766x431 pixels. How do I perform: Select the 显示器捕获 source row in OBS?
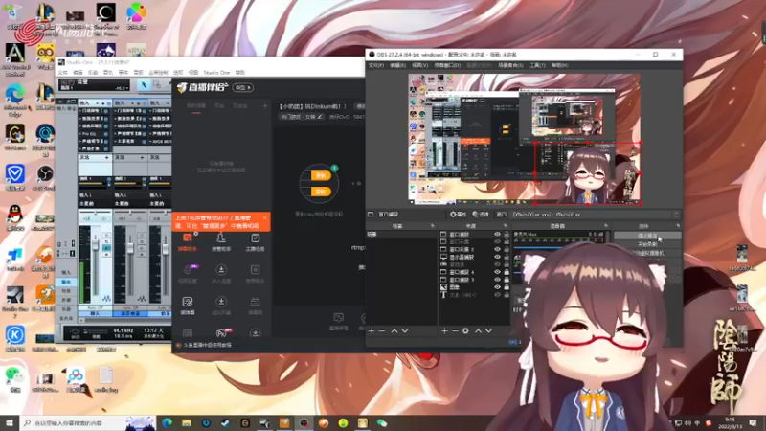474,257
